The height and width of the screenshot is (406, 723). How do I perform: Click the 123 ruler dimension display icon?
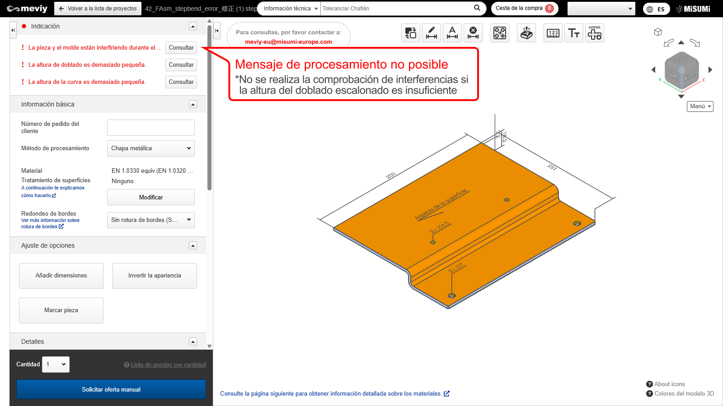[x=553, y=33]
